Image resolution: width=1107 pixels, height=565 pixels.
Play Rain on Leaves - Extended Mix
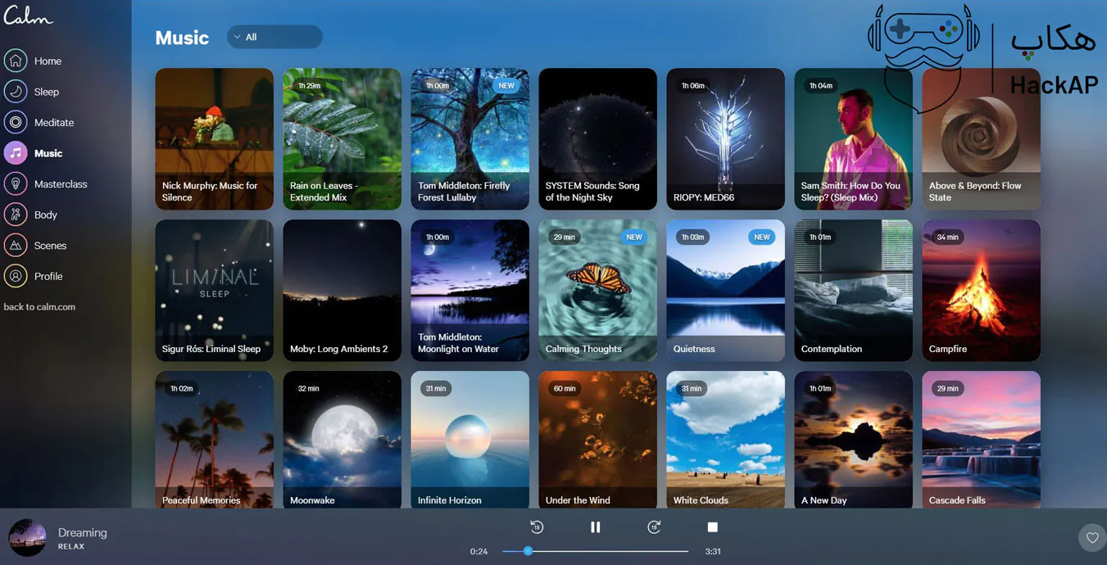tap(343, 139)
